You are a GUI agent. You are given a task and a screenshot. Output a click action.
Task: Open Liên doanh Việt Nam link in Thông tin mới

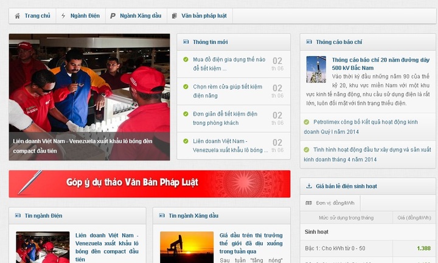click(230, 146)
